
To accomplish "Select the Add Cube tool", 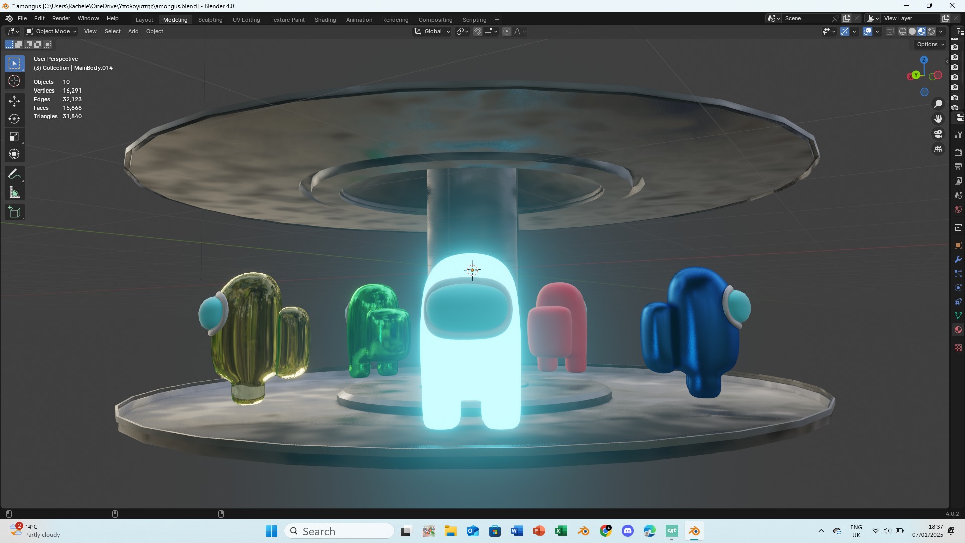I will pyautogui.click(x=14, y=212).
